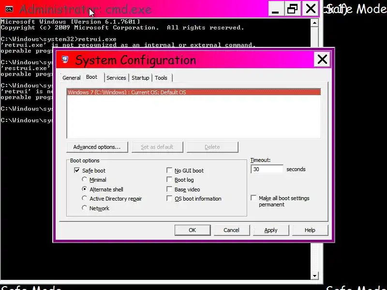This screenshot has height=290, width=387.
Task: Select the Network safe boot option
Action: (84, 208)
